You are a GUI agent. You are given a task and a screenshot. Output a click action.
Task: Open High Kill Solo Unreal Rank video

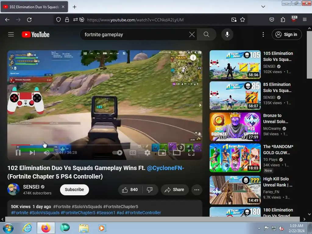(235, 190)
